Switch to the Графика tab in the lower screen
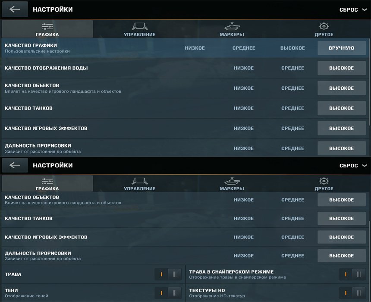This screenshot has height=302, width=371. (47, 184)
